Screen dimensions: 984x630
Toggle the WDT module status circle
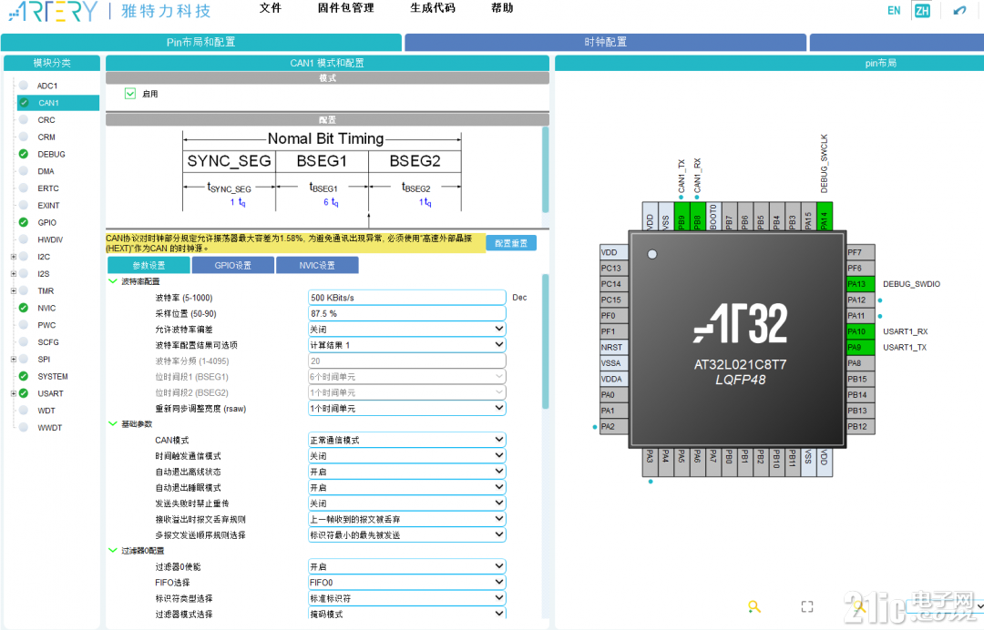[x=23, y=410]
